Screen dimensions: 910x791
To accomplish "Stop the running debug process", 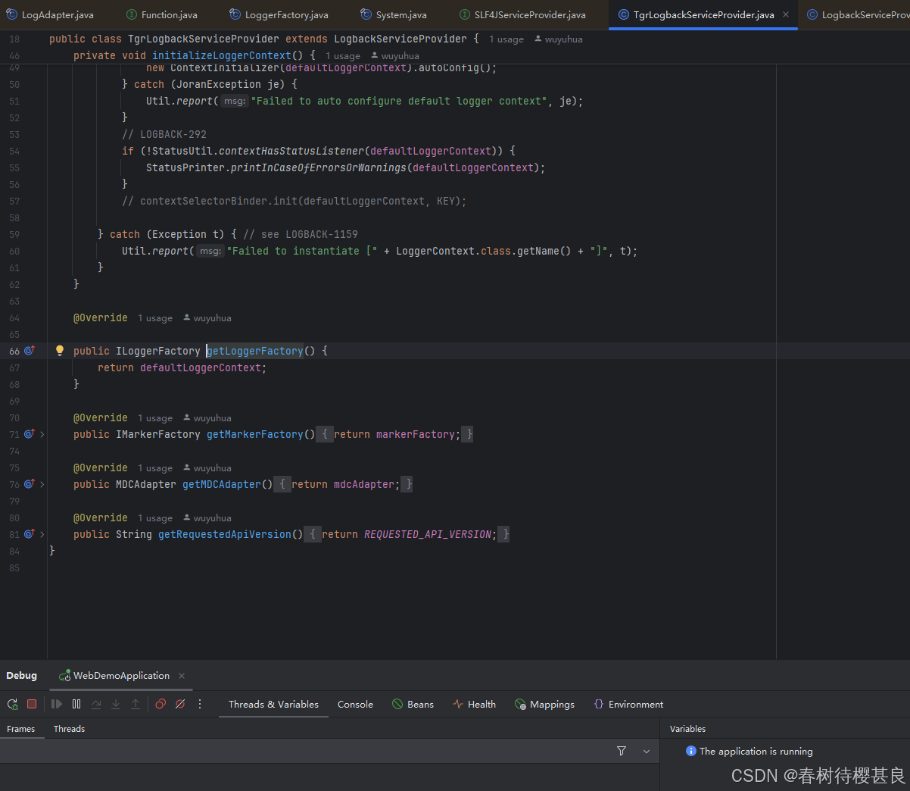I will (32, 704).
